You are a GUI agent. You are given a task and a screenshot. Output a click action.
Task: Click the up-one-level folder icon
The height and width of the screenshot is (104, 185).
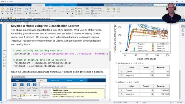[x=6, y=18]
